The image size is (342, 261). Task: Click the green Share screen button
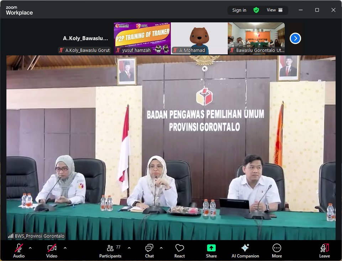click(x=211, y=251)
